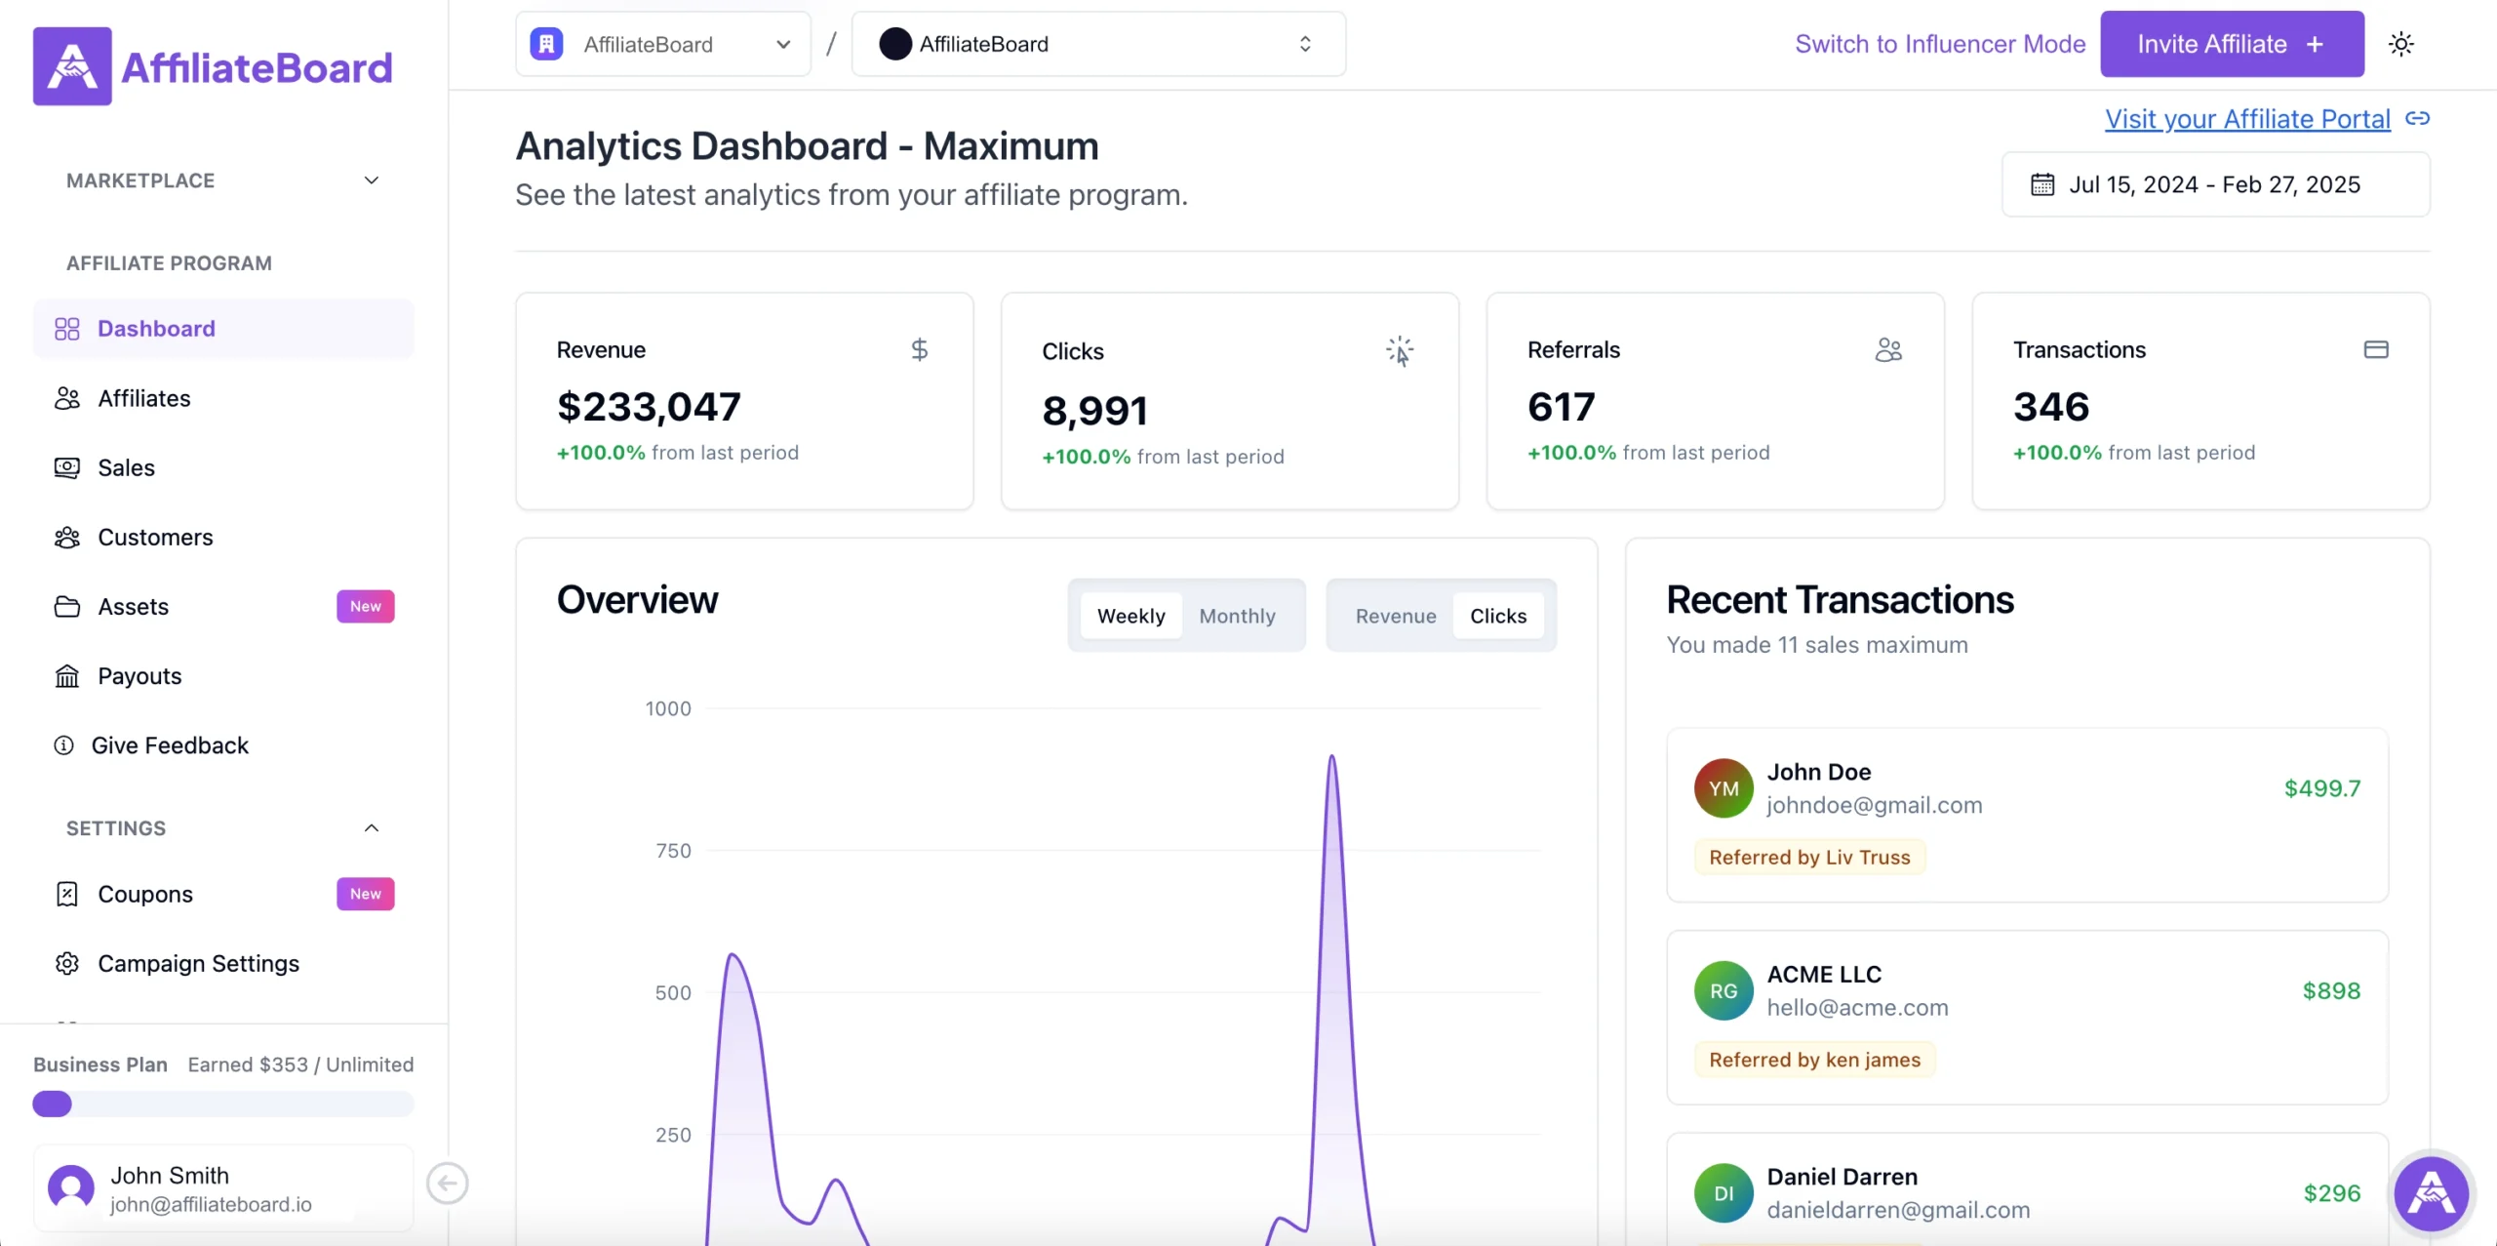Click the Transactions card icon

coord(2376,349)
